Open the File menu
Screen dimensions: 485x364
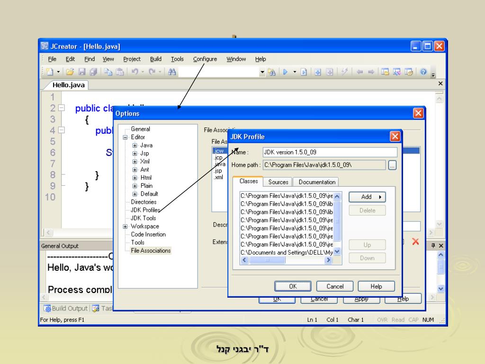pos(52,59)
